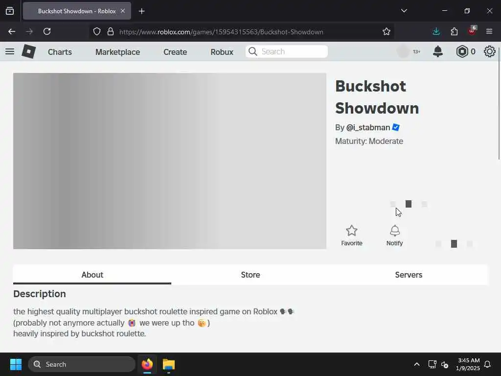Switch to the Store tab
This screenshot has height=376, width=501.
(250, 275)
